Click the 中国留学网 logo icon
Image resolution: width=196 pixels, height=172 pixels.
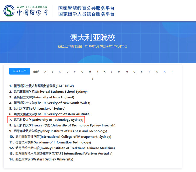pyautogui.click(x=9, y=11)
